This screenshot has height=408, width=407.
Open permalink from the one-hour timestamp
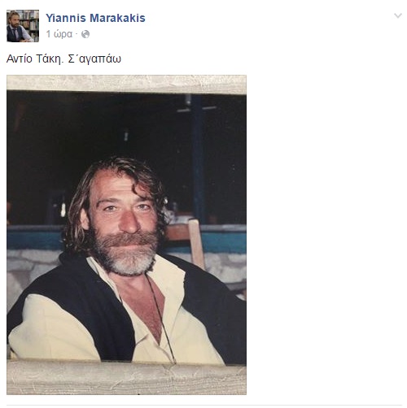59,34
